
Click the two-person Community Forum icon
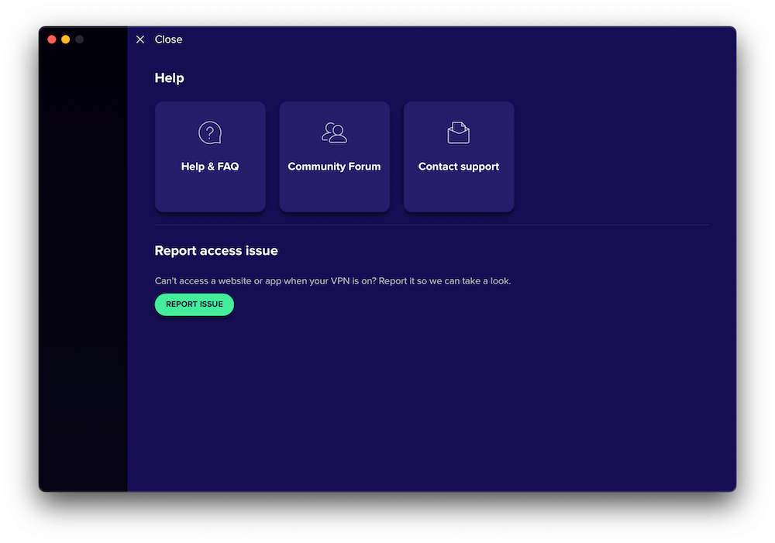pos(334,133)
